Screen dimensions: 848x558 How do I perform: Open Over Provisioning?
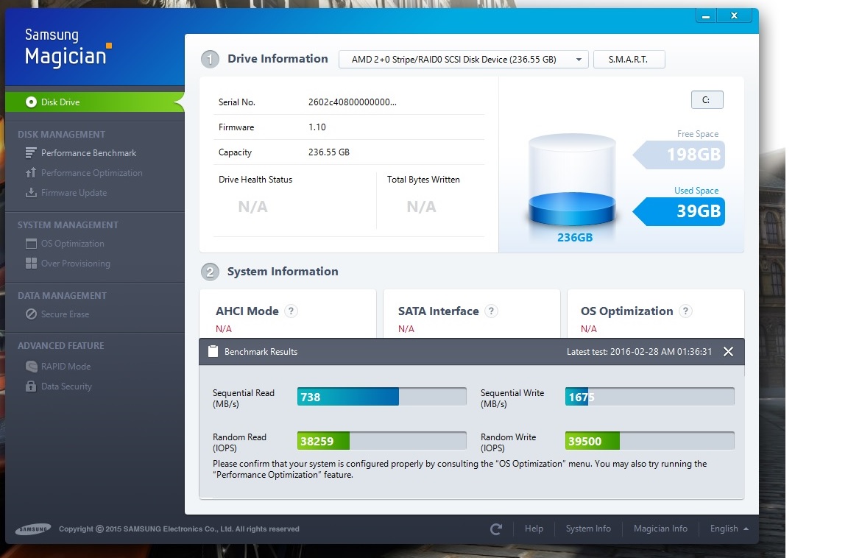pyautogui.click(x=75, y=264)
